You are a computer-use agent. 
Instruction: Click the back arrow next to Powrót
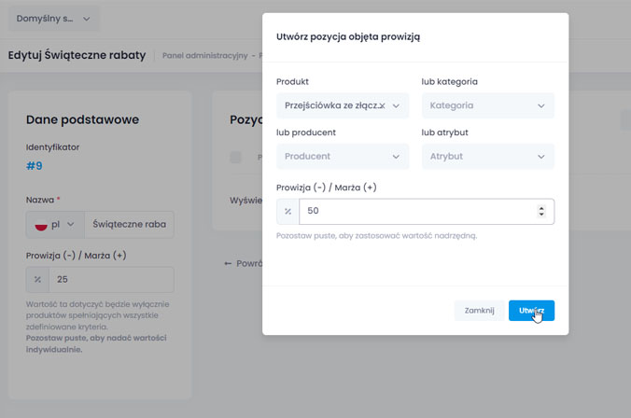pyautogui.click(x=228, y=263)
